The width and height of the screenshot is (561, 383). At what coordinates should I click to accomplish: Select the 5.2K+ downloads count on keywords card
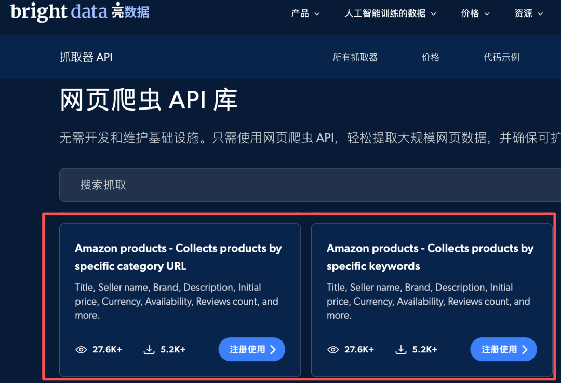(x=425, y=349)
